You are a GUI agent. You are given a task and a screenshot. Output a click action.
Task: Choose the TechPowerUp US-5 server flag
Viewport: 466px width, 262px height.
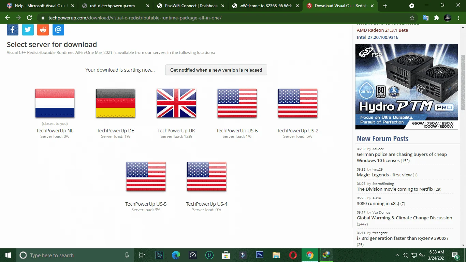[146, 176]
